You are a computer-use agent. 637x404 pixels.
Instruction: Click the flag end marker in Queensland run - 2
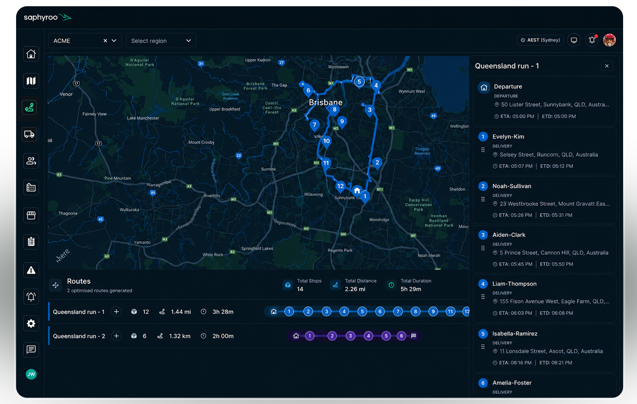tap(413, 336)
